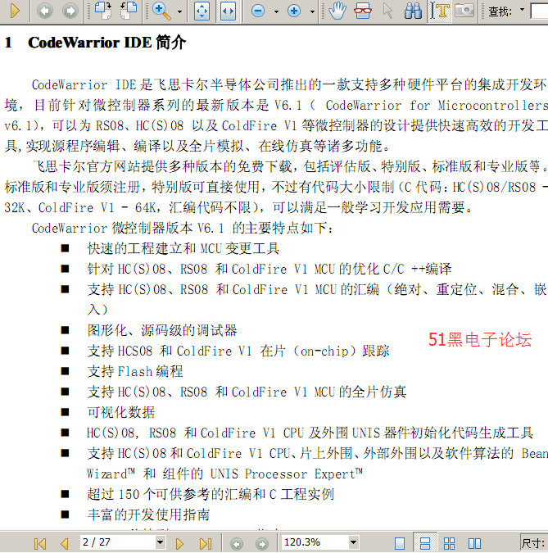Image resolution: width=548 pixels, height=553 pixels.
Task: Go to previous page arrow
Action: (x=64, y=543)
